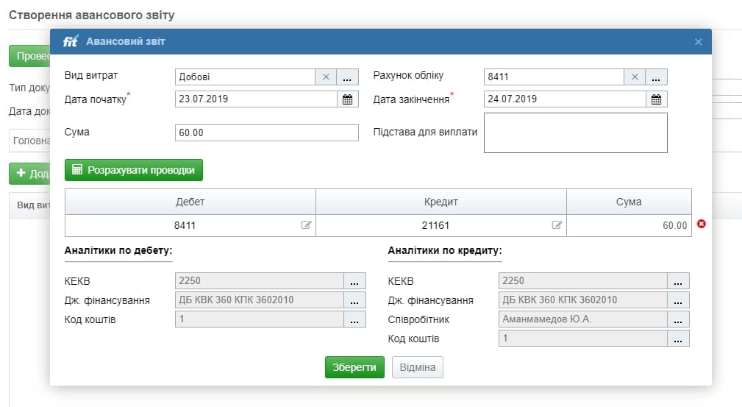Click green Додати button behind dialog
The height and width of the screenshot is (407, 742).
tap(29, 174)
